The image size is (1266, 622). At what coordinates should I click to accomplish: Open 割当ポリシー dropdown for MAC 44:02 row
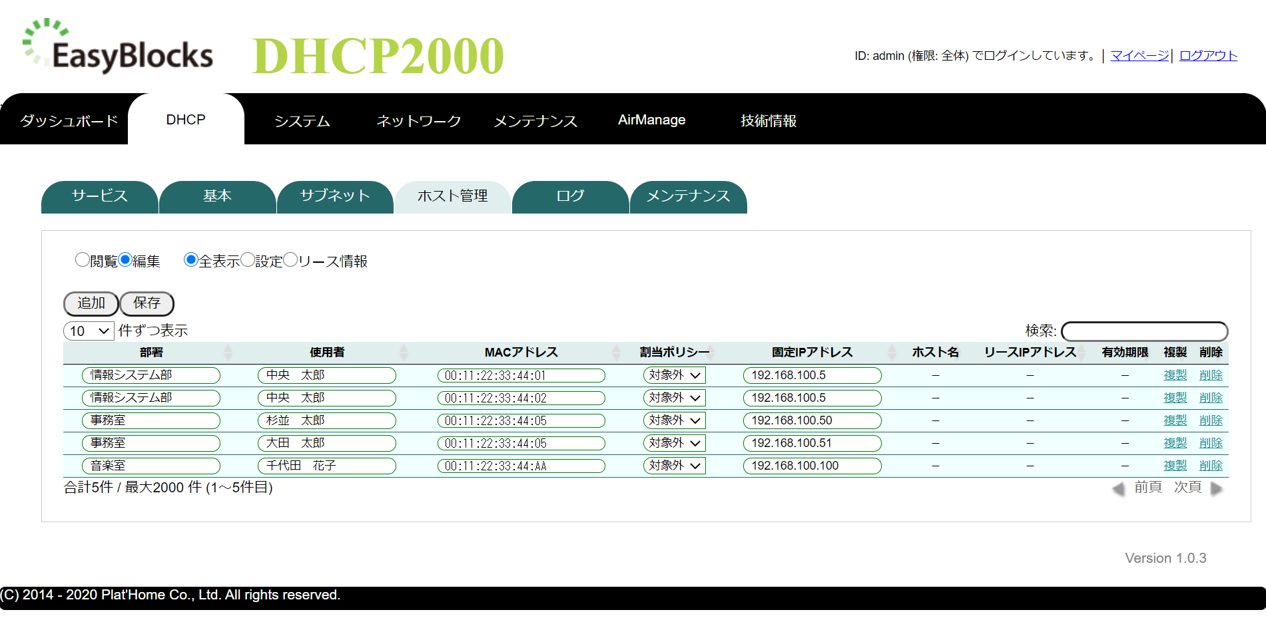tap(674, 398)
